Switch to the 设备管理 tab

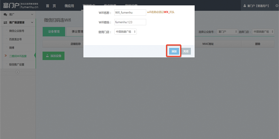pos(54,32)
